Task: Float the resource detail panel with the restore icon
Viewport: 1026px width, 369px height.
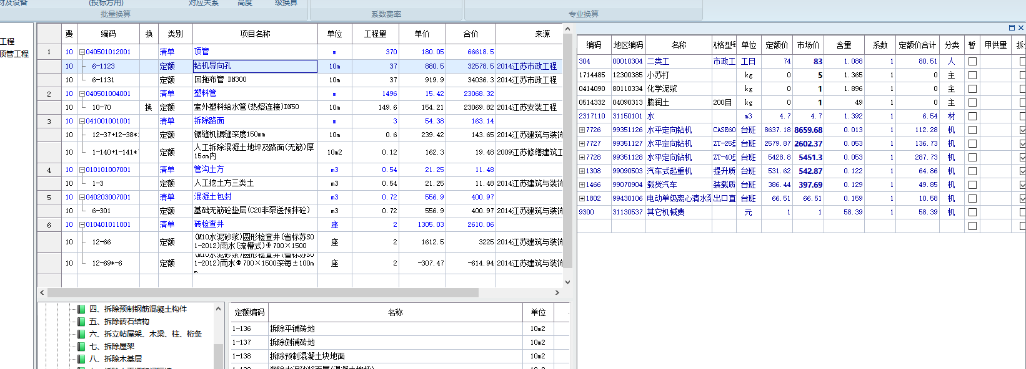Action: pyautogui.click(x=1012, y=28)
